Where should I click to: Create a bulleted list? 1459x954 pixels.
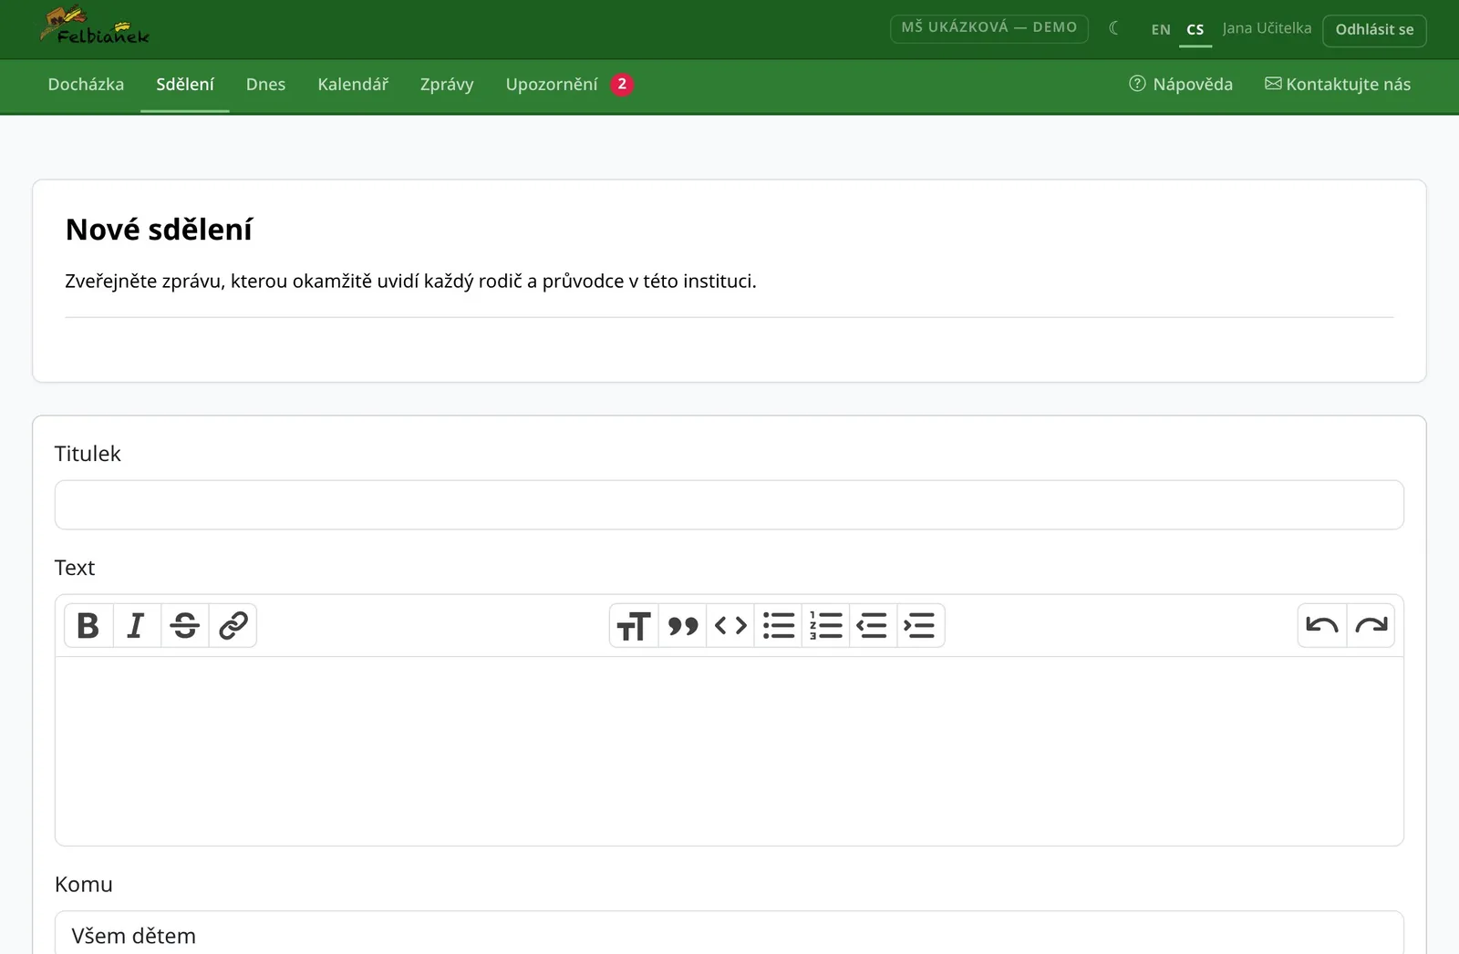click(779, 626)
